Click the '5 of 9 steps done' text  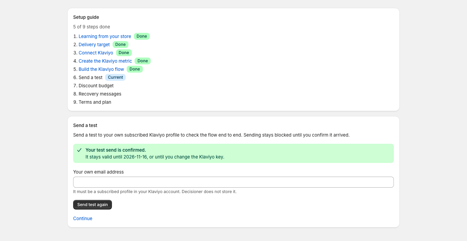pyautogui.click(x=92, y=27)
